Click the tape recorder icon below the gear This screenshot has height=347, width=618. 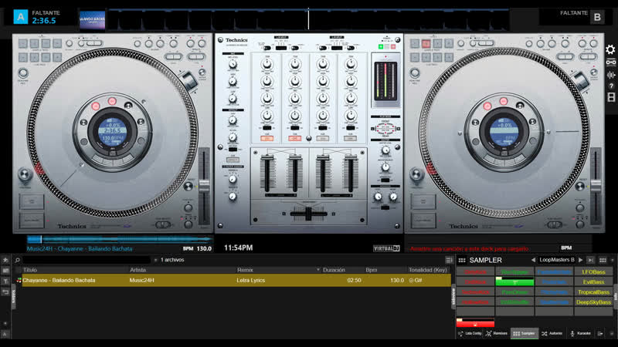pyautogui.click(x=611, y=62)
